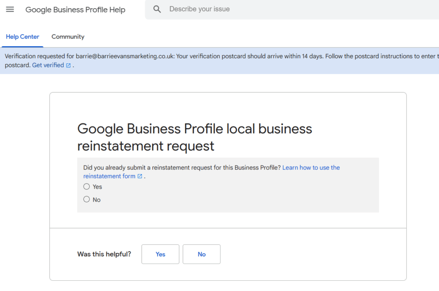The width and height of the screenshot is (439, 291).
Task: Click the search magnifying glass icon
Action: (157, 9)
